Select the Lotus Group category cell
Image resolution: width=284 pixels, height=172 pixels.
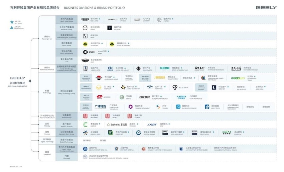[x=66, y=44]
